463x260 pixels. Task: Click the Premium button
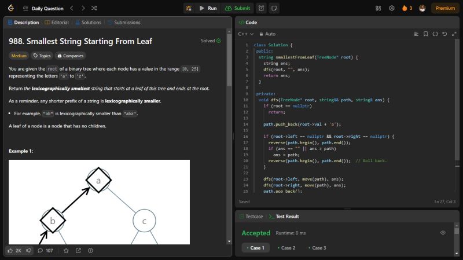pyautogui.click(x=445, y=8)
